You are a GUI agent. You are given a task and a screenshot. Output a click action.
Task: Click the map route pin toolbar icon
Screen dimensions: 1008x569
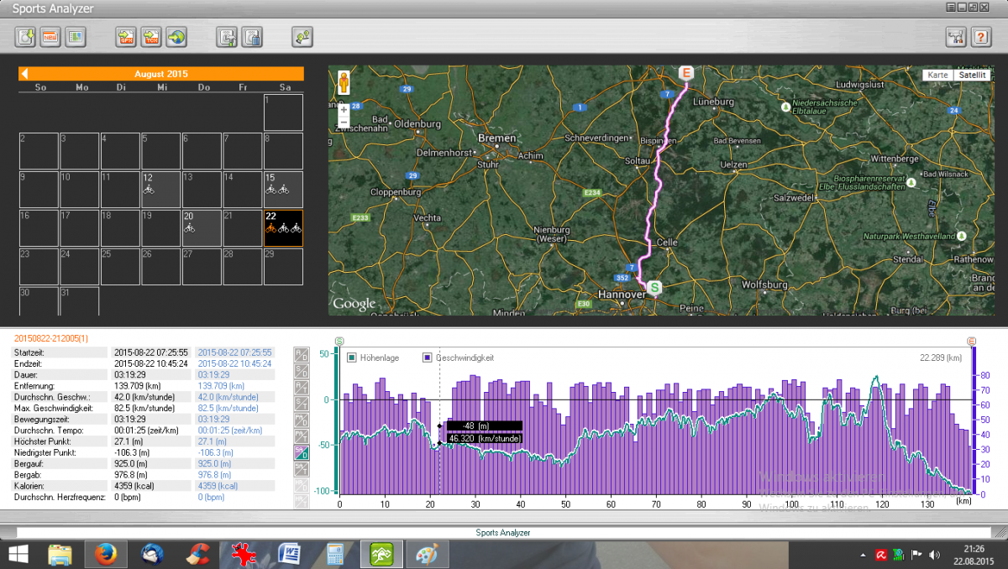(302, 37)
